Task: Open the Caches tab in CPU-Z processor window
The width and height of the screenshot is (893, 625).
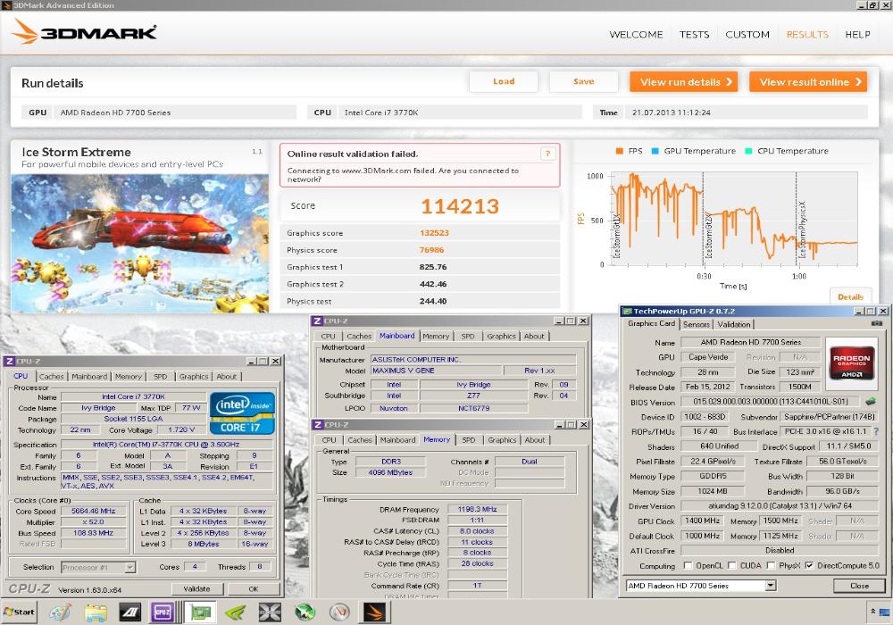Action: [x=51, y=376]
